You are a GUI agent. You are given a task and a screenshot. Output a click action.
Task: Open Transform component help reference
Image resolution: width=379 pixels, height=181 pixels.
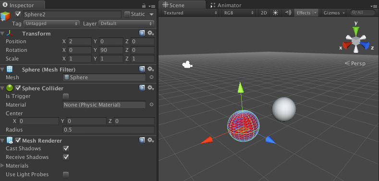(x=142, y=33)
